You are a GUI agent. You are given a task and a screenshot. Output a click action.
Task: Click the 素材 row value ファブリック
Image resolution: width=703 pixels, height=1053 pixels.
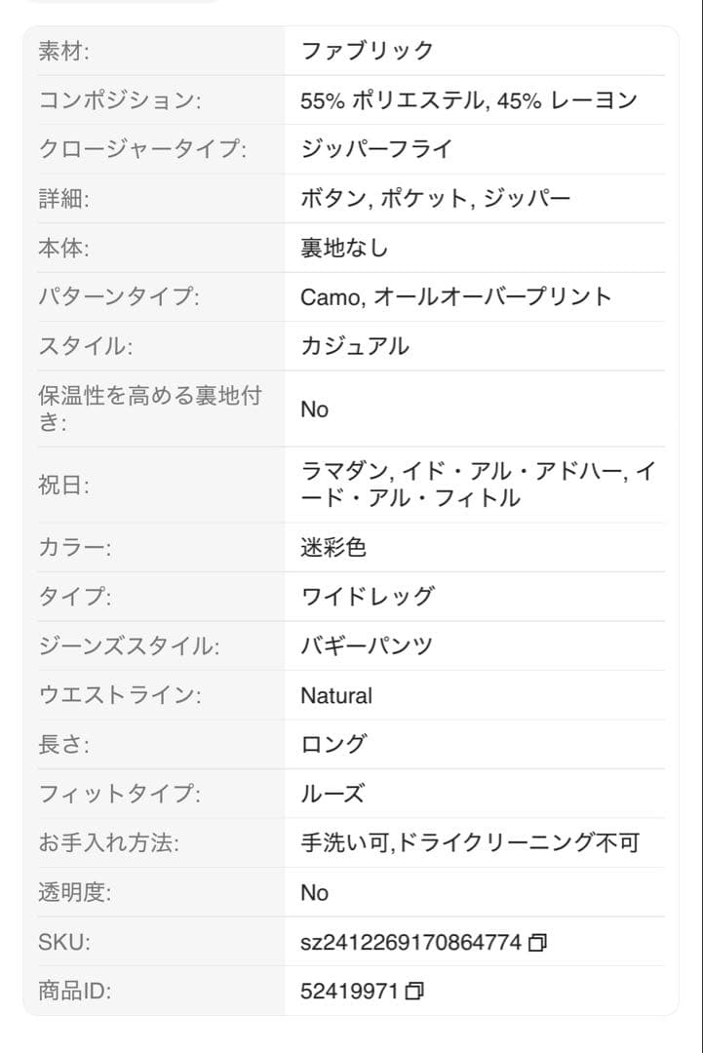tap(368, 51)
